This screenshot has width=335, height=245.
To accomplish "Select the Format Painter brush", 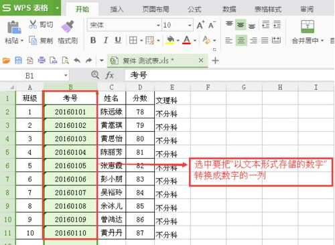I will coord(68,27).
